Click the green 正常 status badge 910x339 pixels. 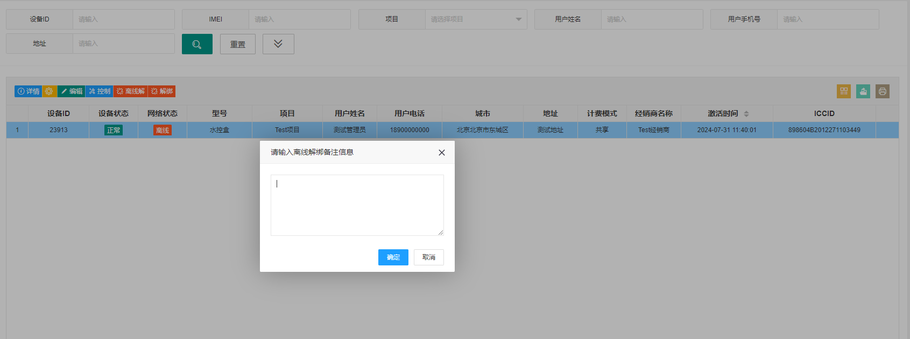pyautogui.click(x=114, y=130)
